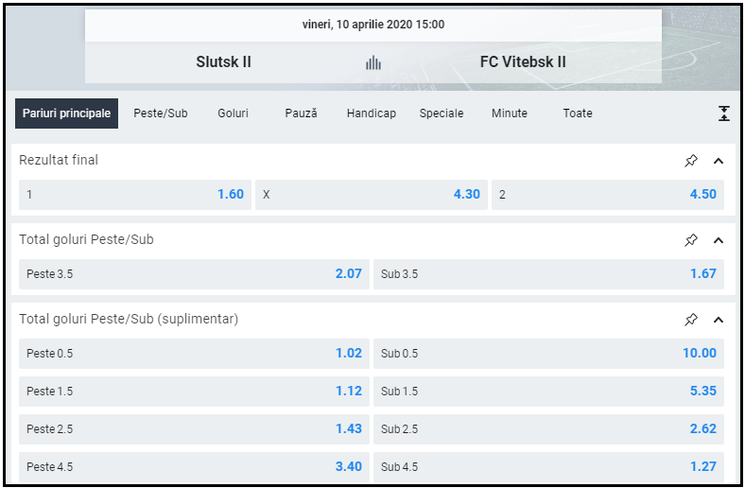Choose Peste 3.5 at 2.07
Image resolution: width=745 pixels, height=488 pixels.
[194, 274]
